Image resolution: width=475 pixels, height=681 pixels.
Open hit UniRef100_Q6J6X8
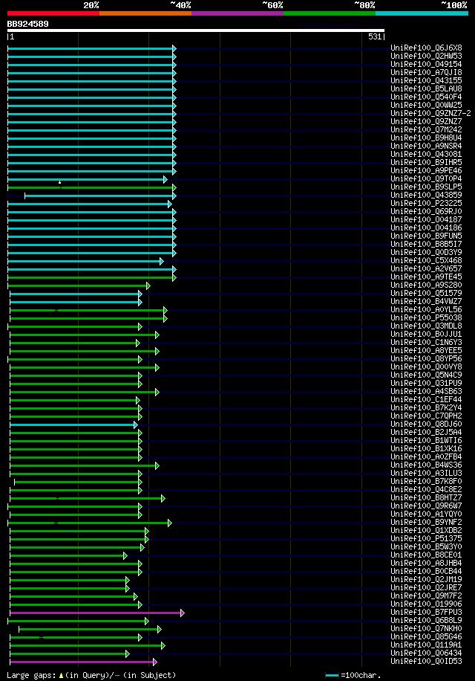tap(426, 48)
